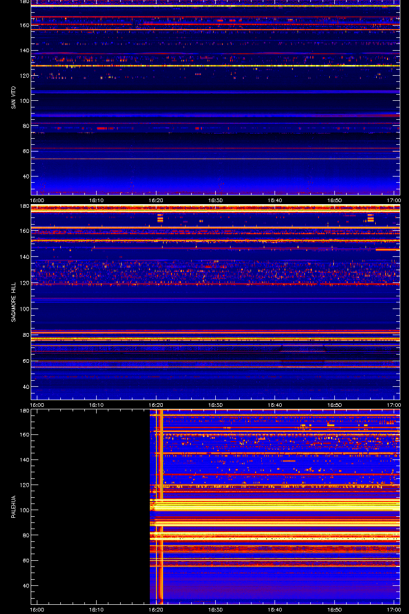The image size is (409, 614).
Task: Select 16:50 tick under San Vito panel
Action: coord(335,201)
